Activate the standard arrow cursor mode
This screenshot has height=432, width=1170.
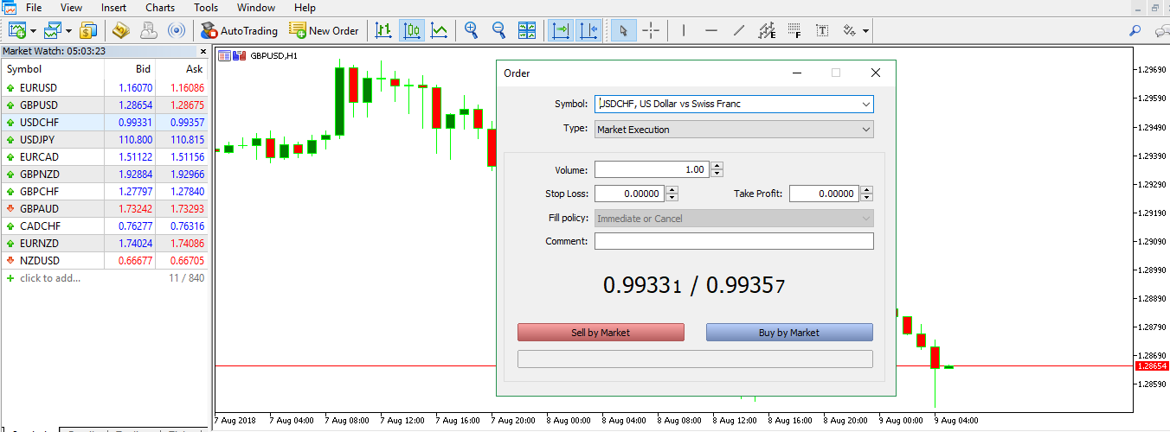click(623, 30)
